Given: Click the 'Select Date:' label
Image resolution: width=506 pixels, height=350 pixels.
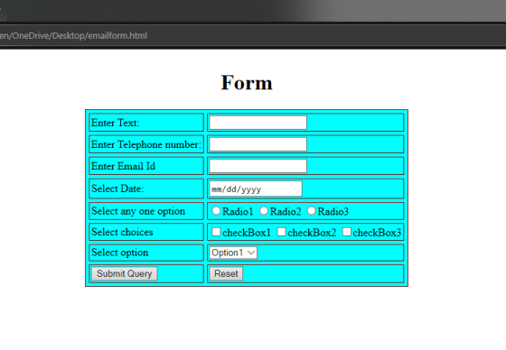Looking at the screenshot, I should pos(117,189).
